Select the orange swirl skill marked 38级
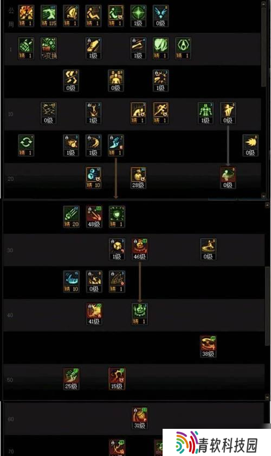 [x=208, y=346]
